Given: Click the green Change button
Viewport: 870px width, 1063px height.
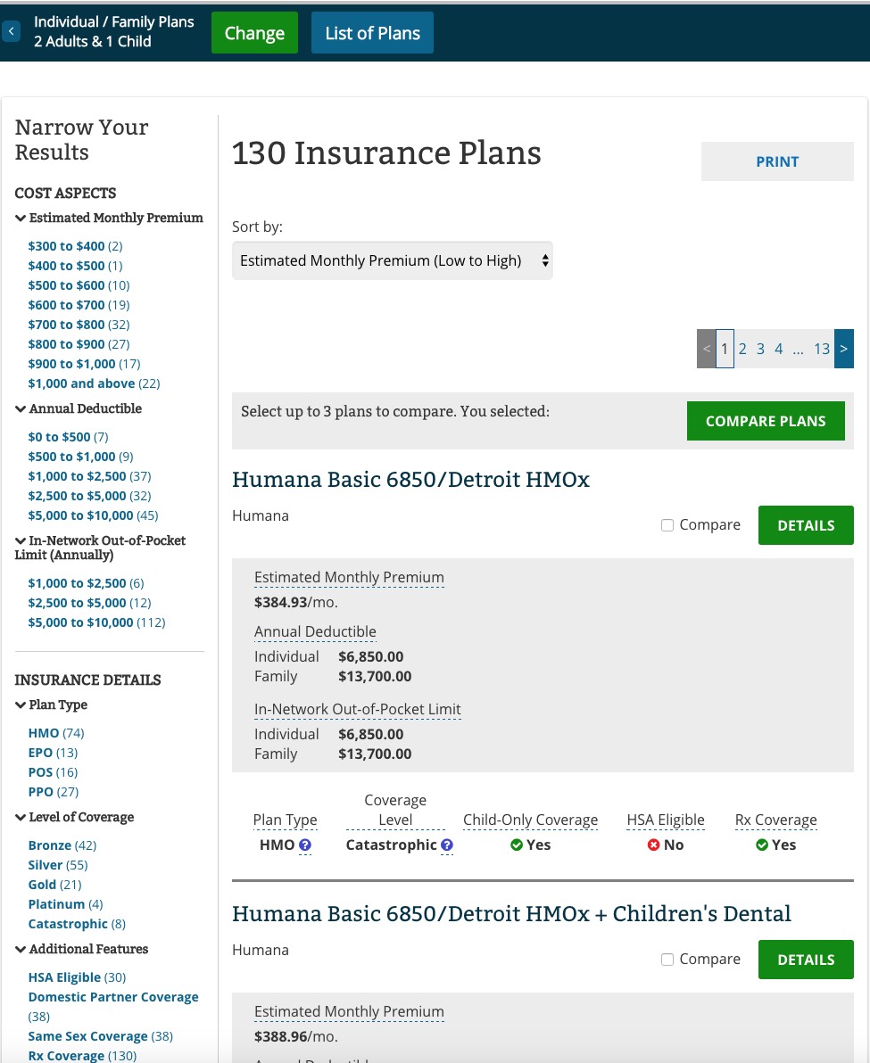Looking at the screenshot, I should coord(254,33).
